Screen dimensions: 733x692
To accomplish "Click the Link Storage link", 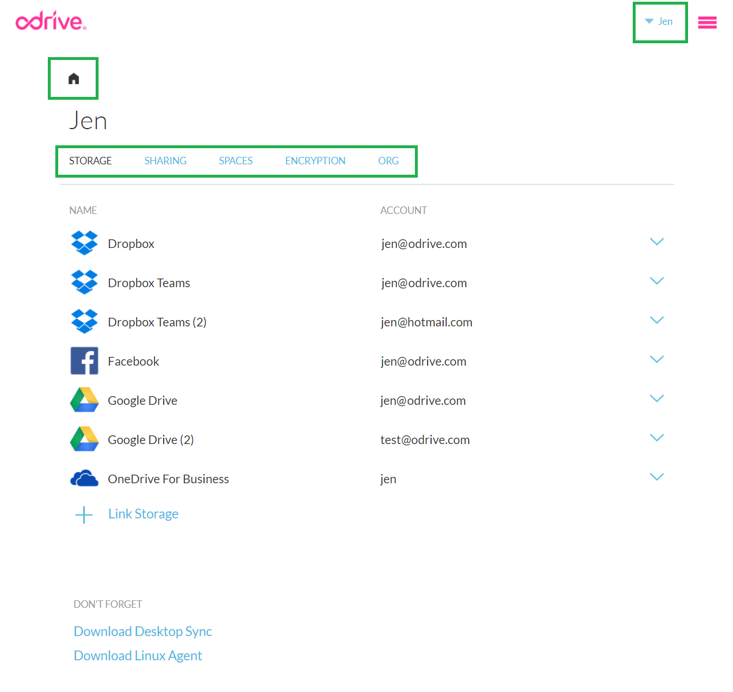I will [143, 514].
